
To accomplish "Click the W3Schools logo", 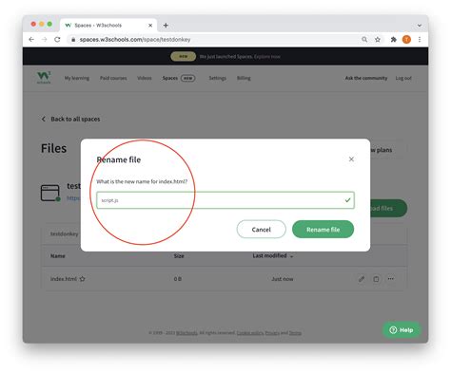I will click(x=44, y=78).
